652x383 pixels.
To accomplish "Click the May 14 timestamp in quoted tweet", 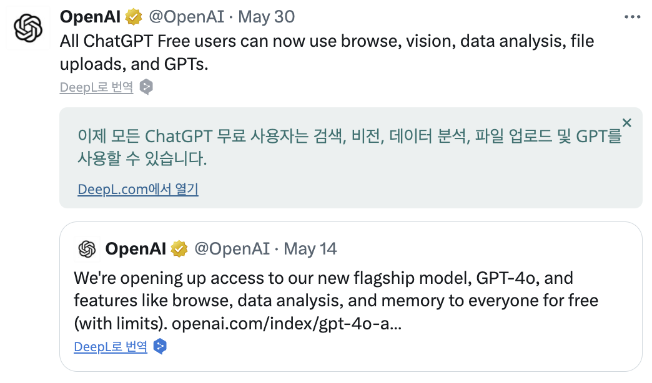I will 311,248.
